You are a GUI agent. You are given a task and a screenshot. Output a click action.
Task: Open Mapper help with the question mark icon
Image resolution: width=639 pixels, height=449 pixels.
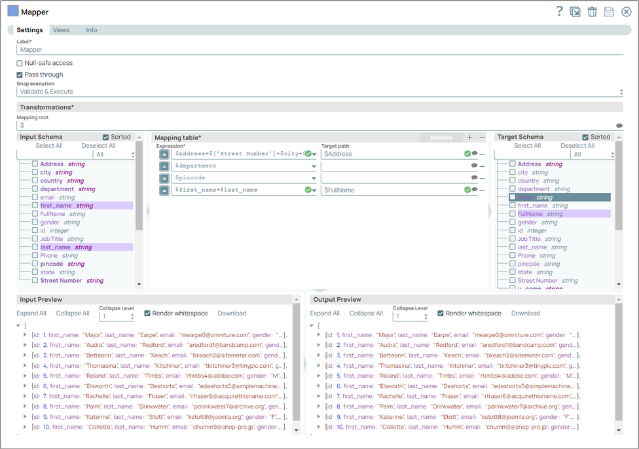[x=560, y=11]
